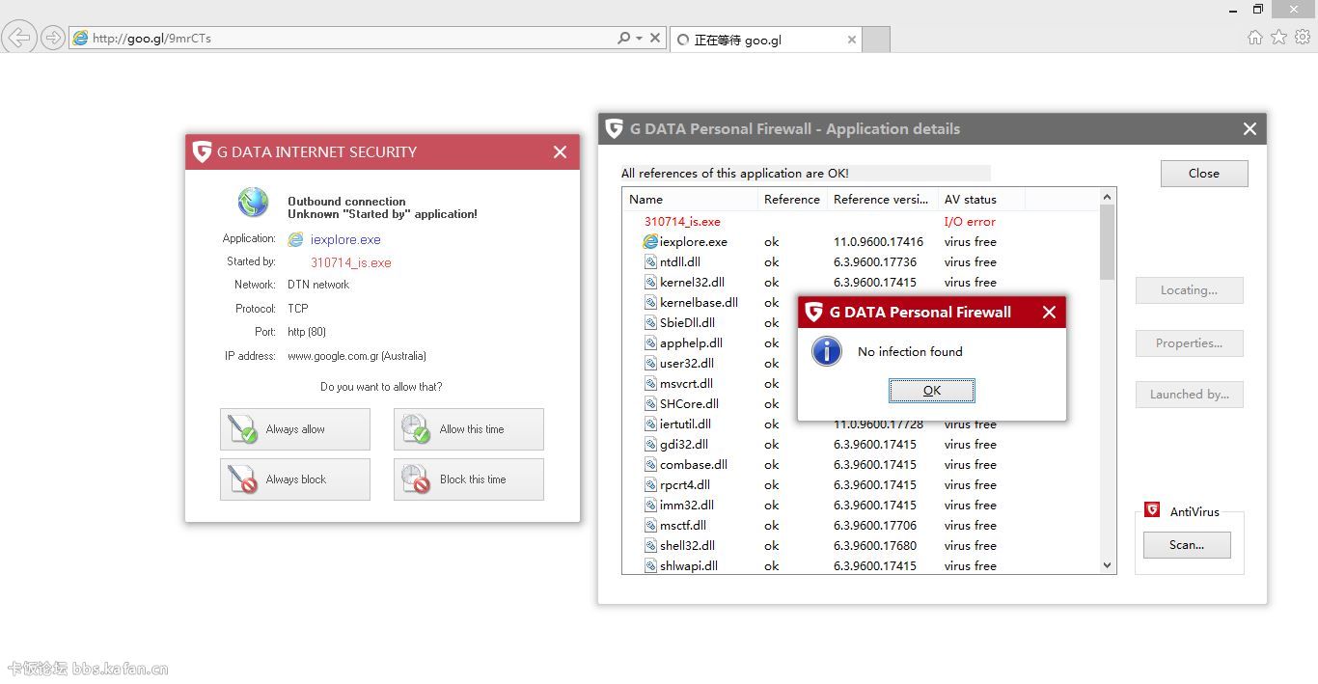1318x684 pixels.
Task: Click the Properties... button
Action: (1189, 343)
